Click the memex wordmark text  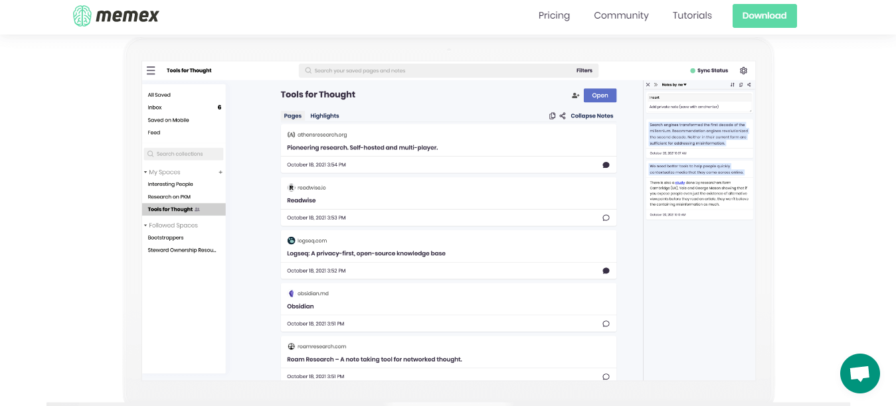128,16
